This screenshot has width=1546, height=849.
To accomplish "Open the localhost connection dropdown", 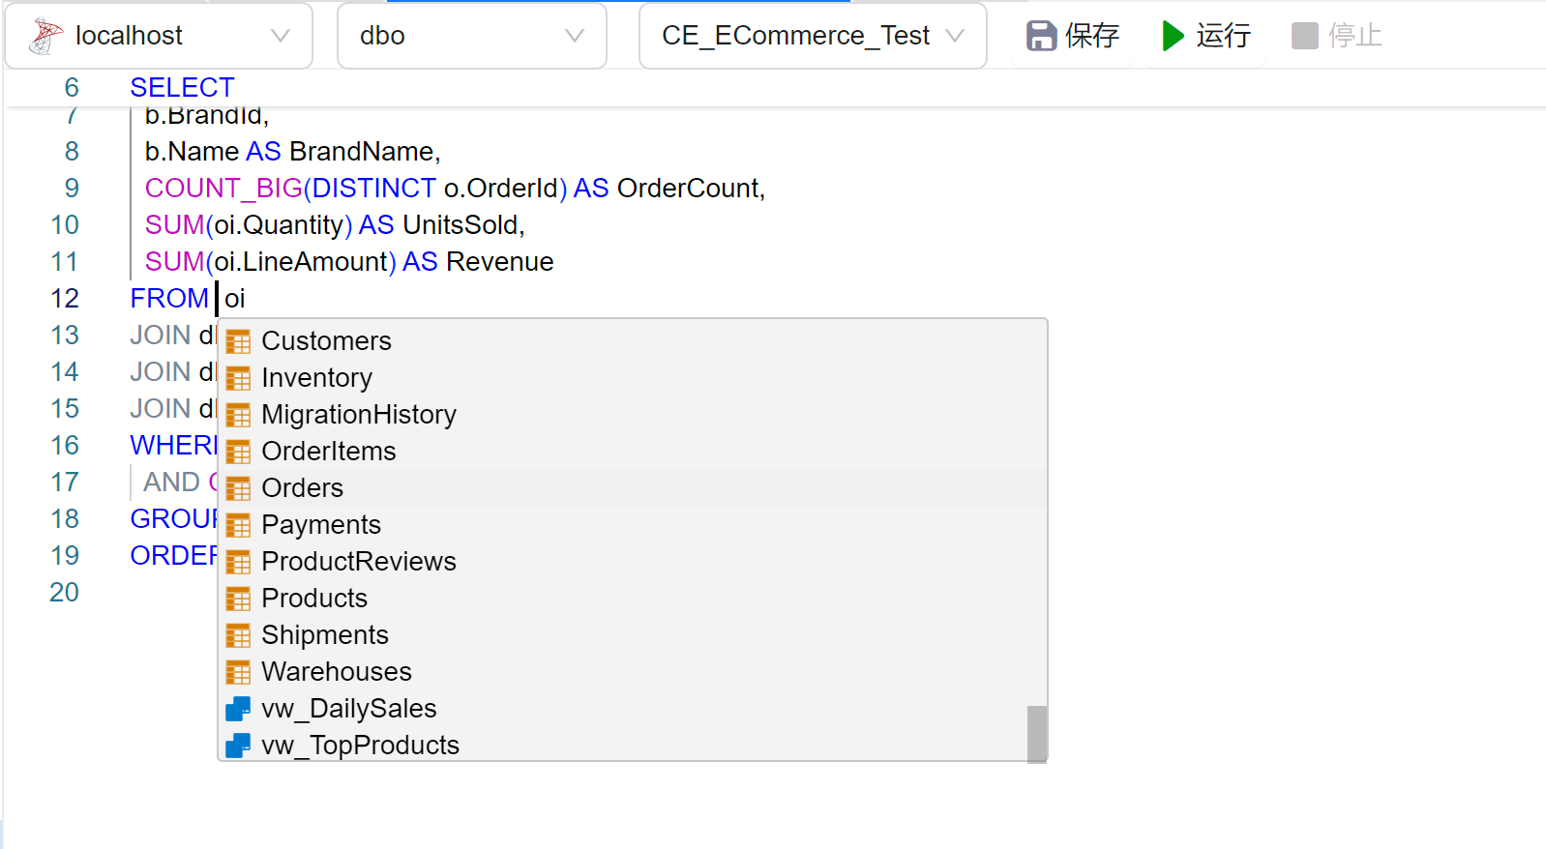I will 280,36.
